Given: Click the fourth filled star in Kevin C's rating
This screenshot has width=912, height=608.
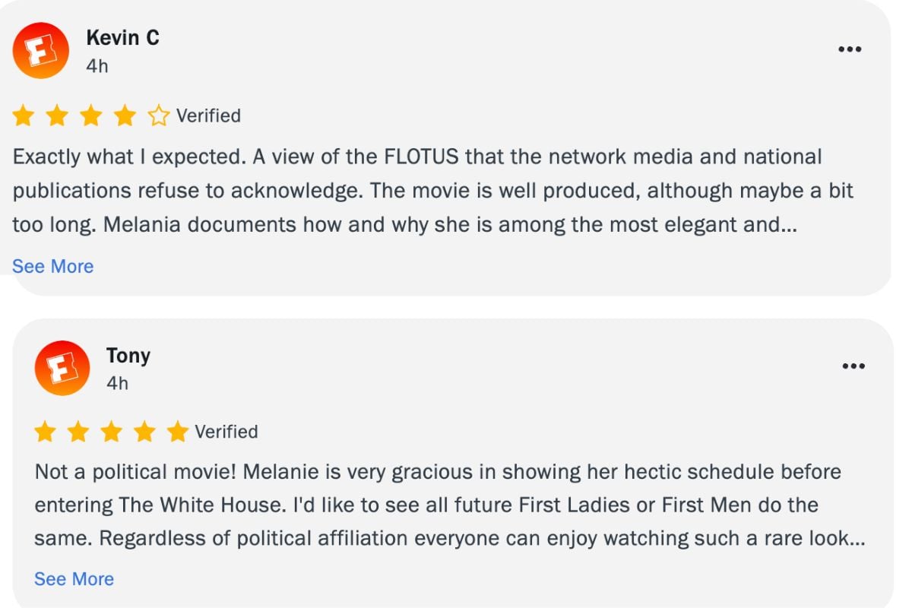Looking at the screenshot, I should tap(125, 116).
